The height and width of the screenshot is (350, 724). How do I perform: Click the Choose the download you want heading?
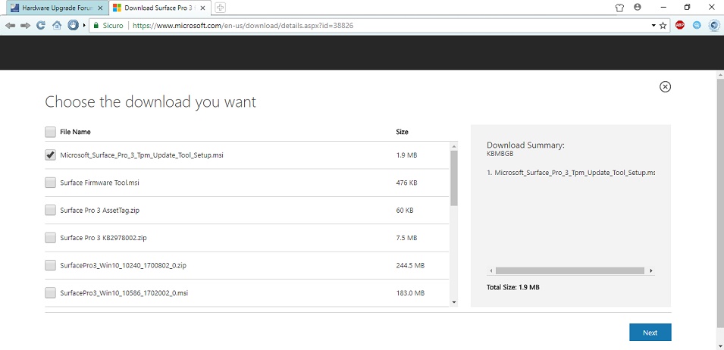click(x=151, y=102)
